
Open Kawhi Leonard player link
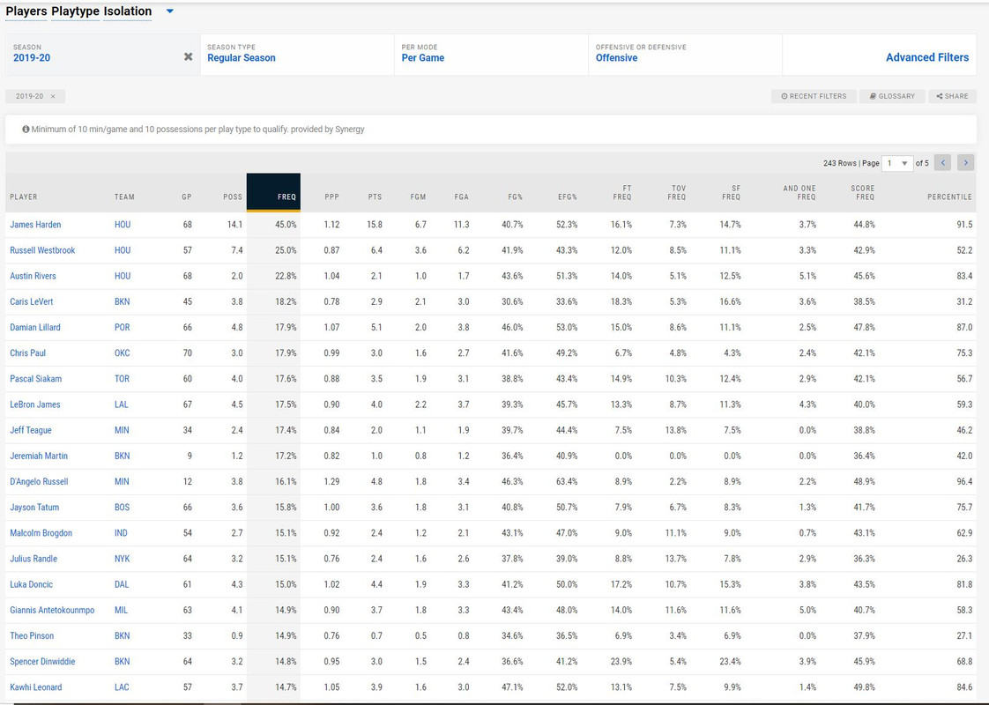tap(36, 687)
